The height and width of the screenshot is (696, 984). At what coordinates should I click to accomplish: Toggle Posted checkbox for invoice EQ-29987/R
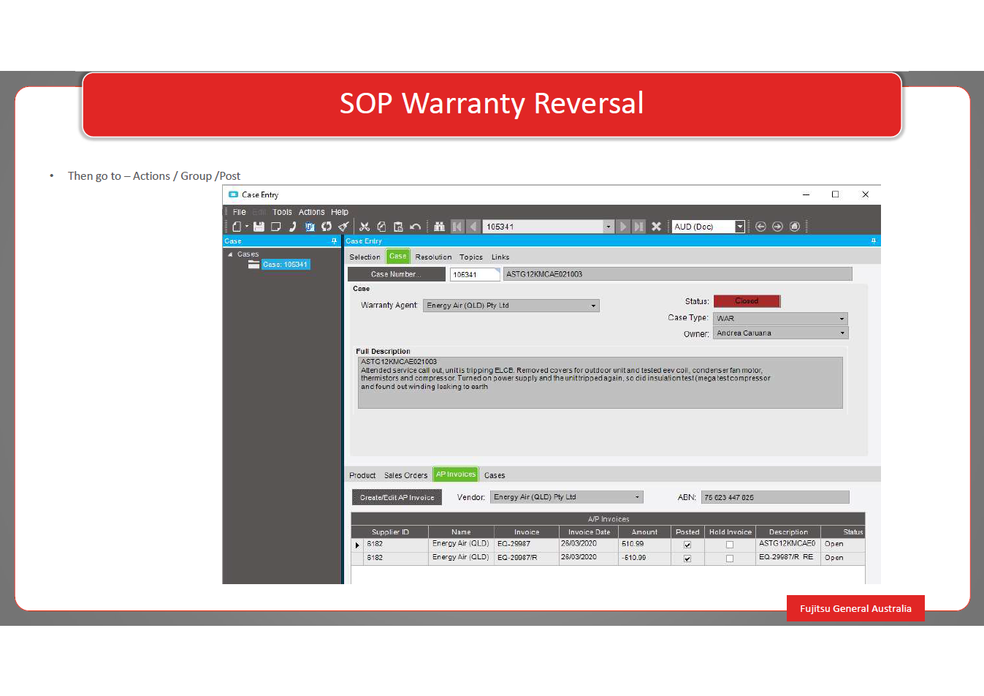click(687, 559)
